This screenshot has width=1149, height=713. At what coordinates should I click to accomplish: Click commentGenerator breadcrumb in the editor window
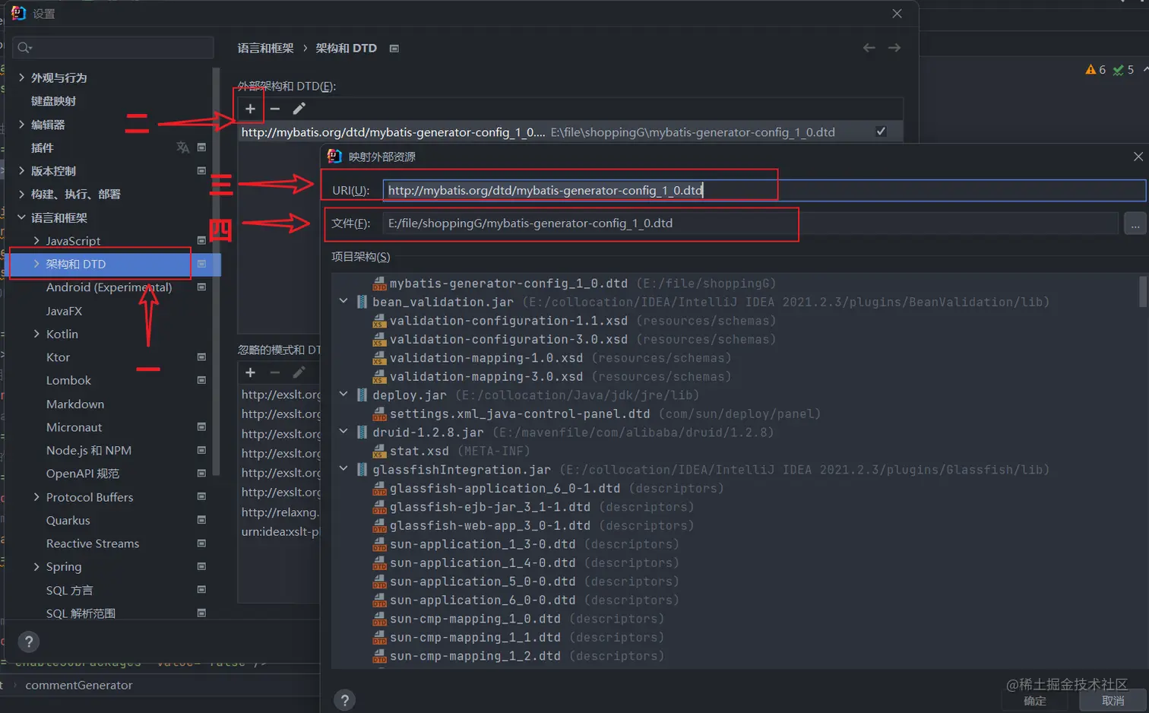point(78,685)
